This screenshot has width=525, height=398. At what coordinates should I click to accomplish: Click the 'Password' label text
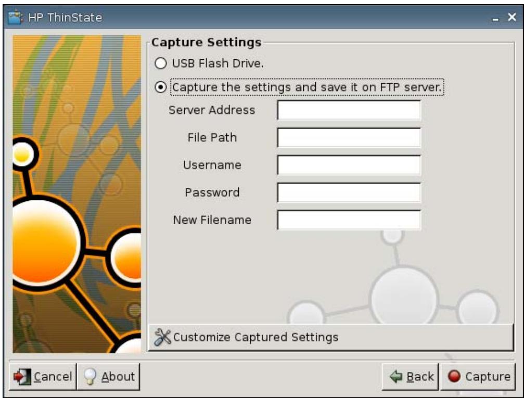[x=212, y=192]
